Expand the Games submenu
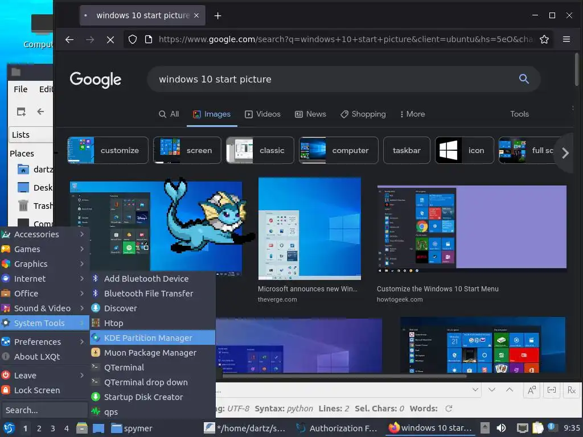This screenshot has height=437, width=583. [x=44, y=249]
